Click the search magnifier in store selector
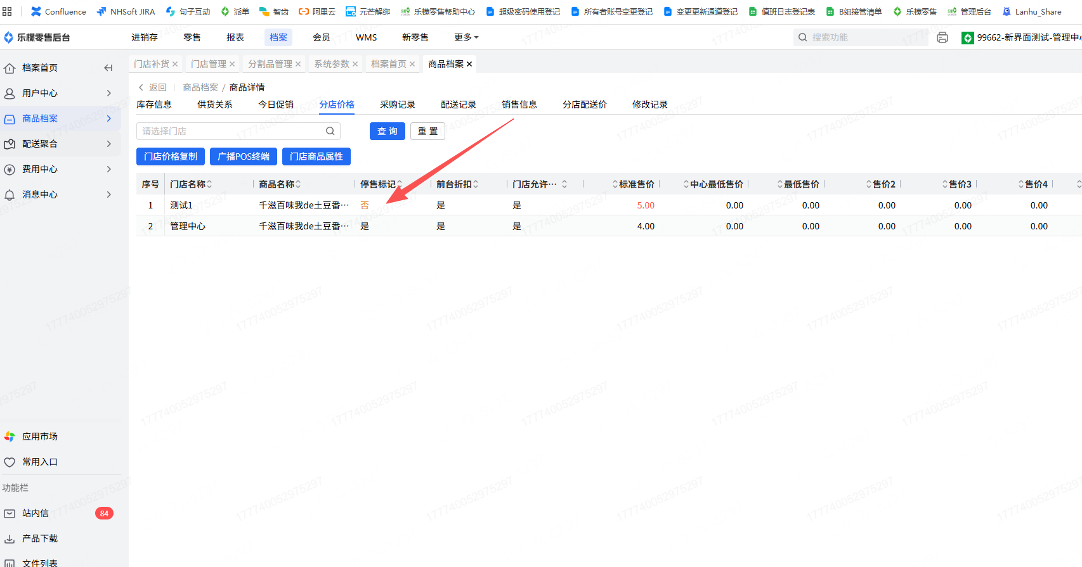1082x567 pixels. point(330,131)
